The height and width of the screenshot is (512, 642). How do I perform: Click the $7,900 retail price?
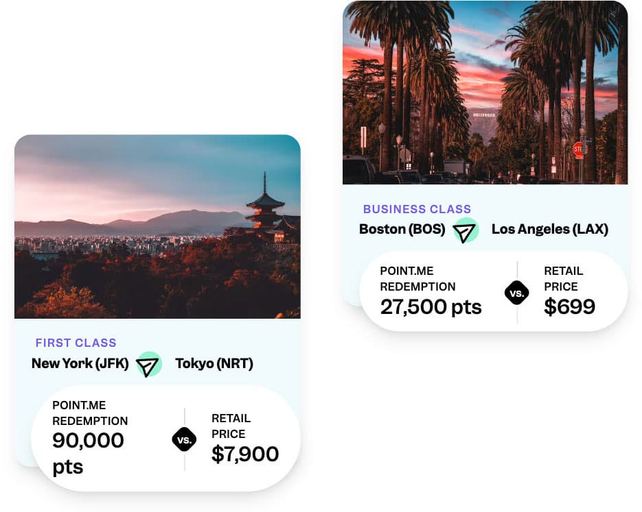coord(245,454)
